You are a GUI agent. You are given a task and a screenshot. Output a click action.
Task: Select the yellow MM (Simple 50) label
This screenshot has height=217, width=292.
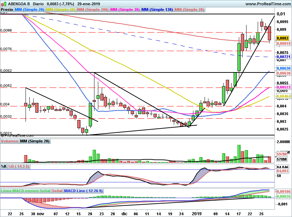pos(60,10)
